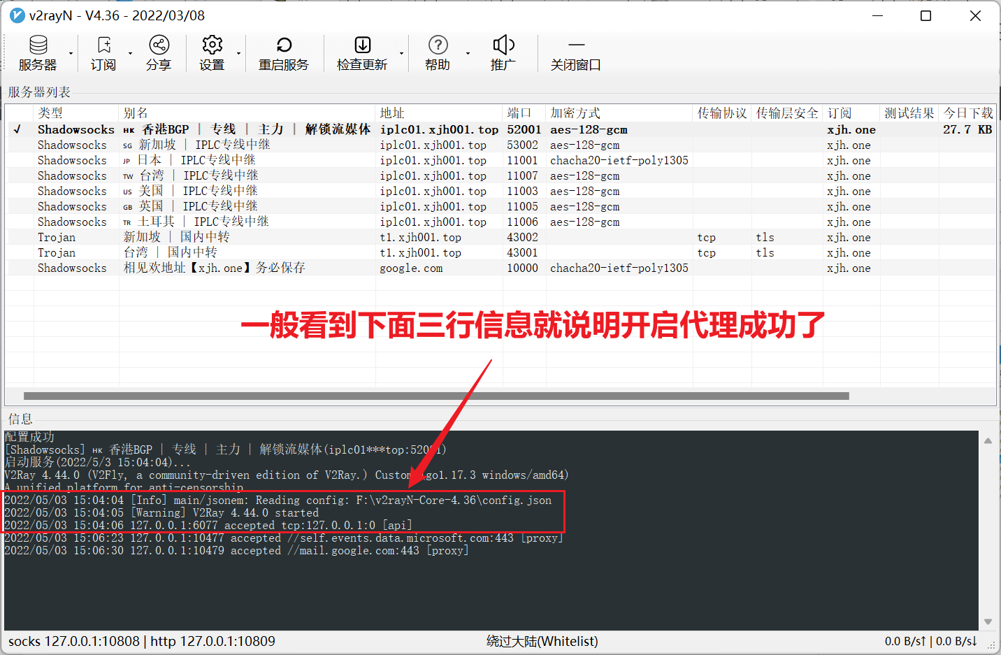Click the server list horizontal scrollbar
This screenshot has width=1001, height=655.
[436, 396]
